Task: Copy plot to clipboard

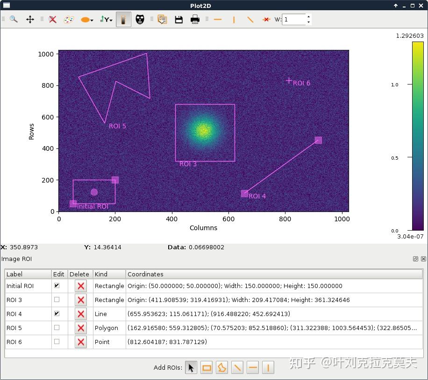Action: click(162, 20)
